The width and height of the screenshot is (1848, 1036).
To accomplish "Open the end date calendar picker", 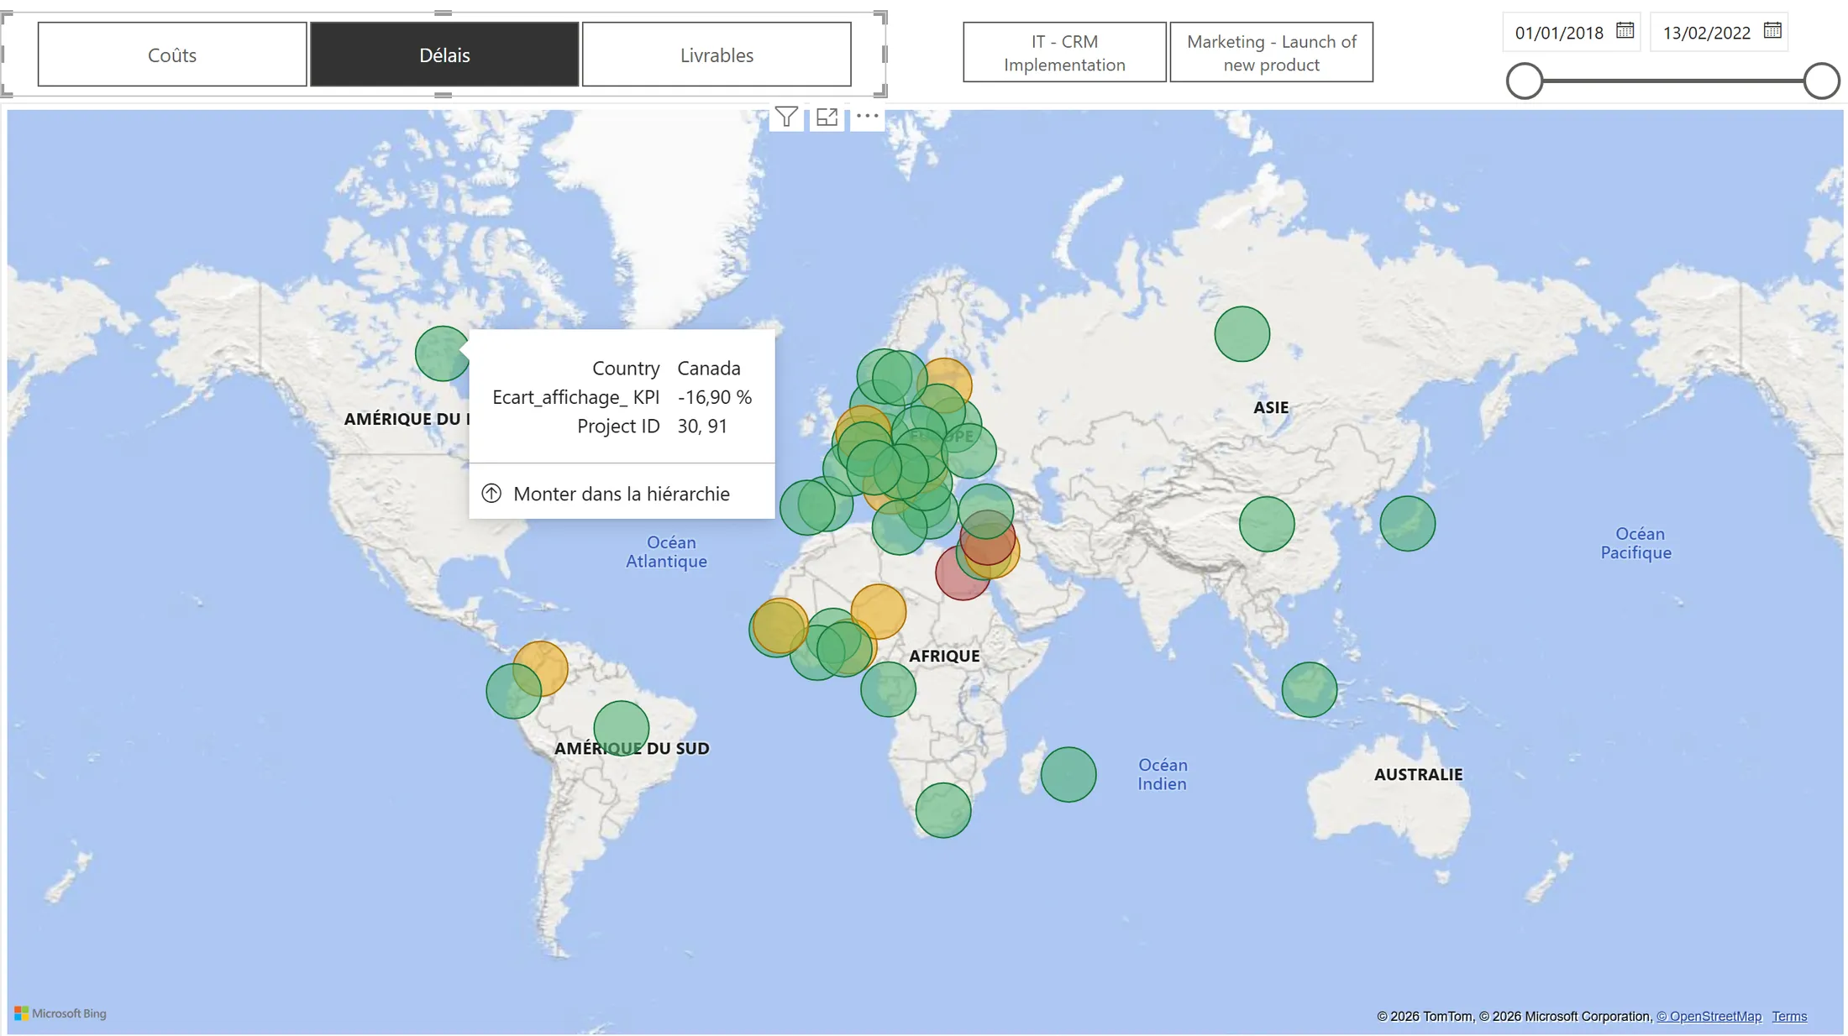I will 1772,31.
